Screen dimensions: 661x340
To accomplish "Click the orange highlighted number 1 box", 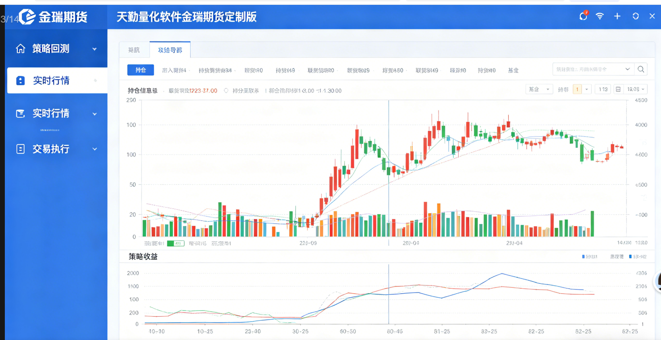I will click(577, 89).
